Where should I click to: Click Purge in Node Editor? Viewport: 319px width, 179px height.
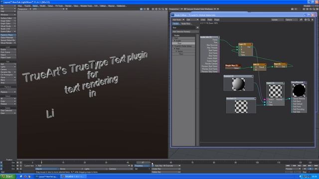pos(217,20)
